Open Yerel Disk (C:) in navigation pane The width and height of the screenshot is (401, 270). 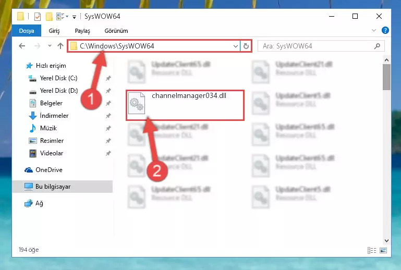click(x=58, y=78)
